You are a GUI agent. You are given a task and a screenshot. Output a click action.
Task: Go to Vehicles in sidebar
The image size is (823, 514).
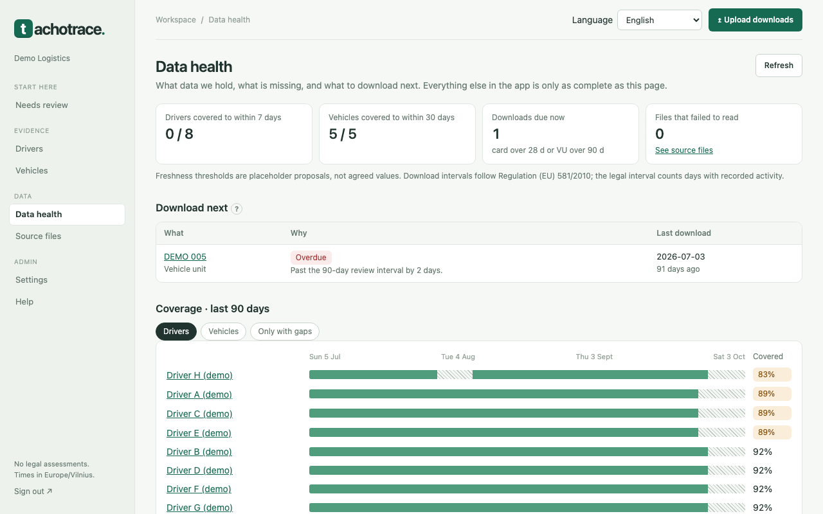[67, 170]
